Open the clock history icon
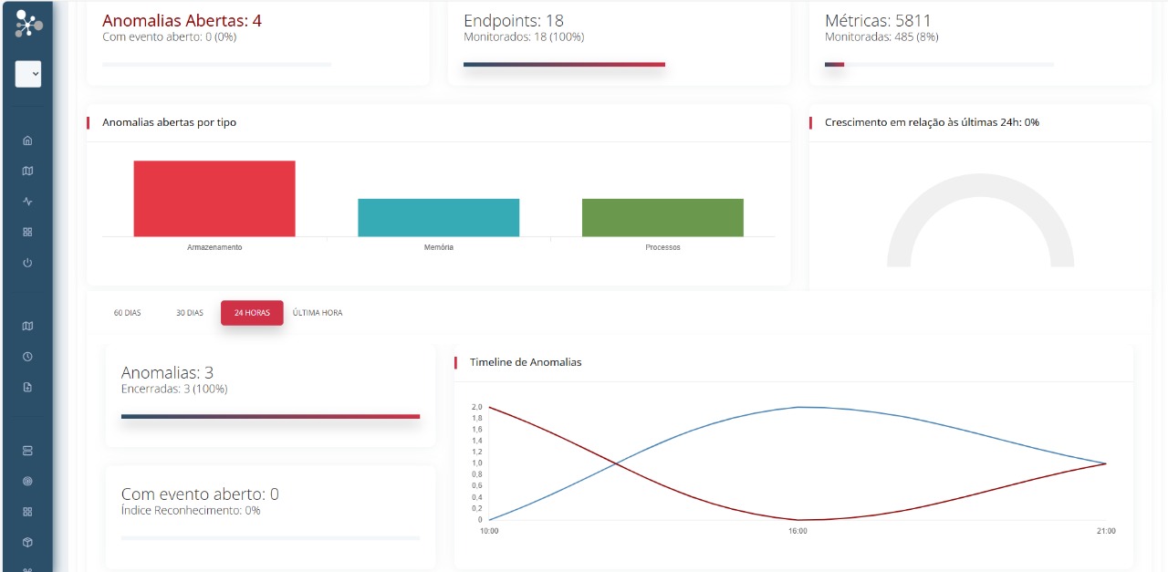The width and height of the screenshot is (1168, 572). coord(27,357)
